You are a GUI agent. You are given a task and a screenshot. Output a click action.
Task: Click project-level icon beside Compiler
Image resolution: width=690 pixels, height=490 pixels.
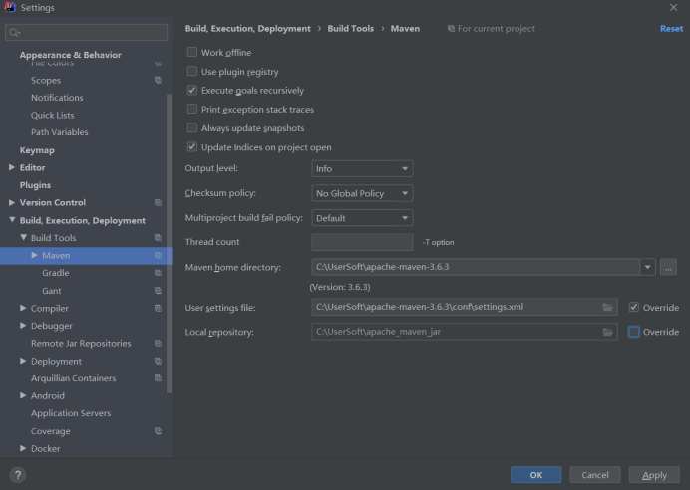pos(158,308)
